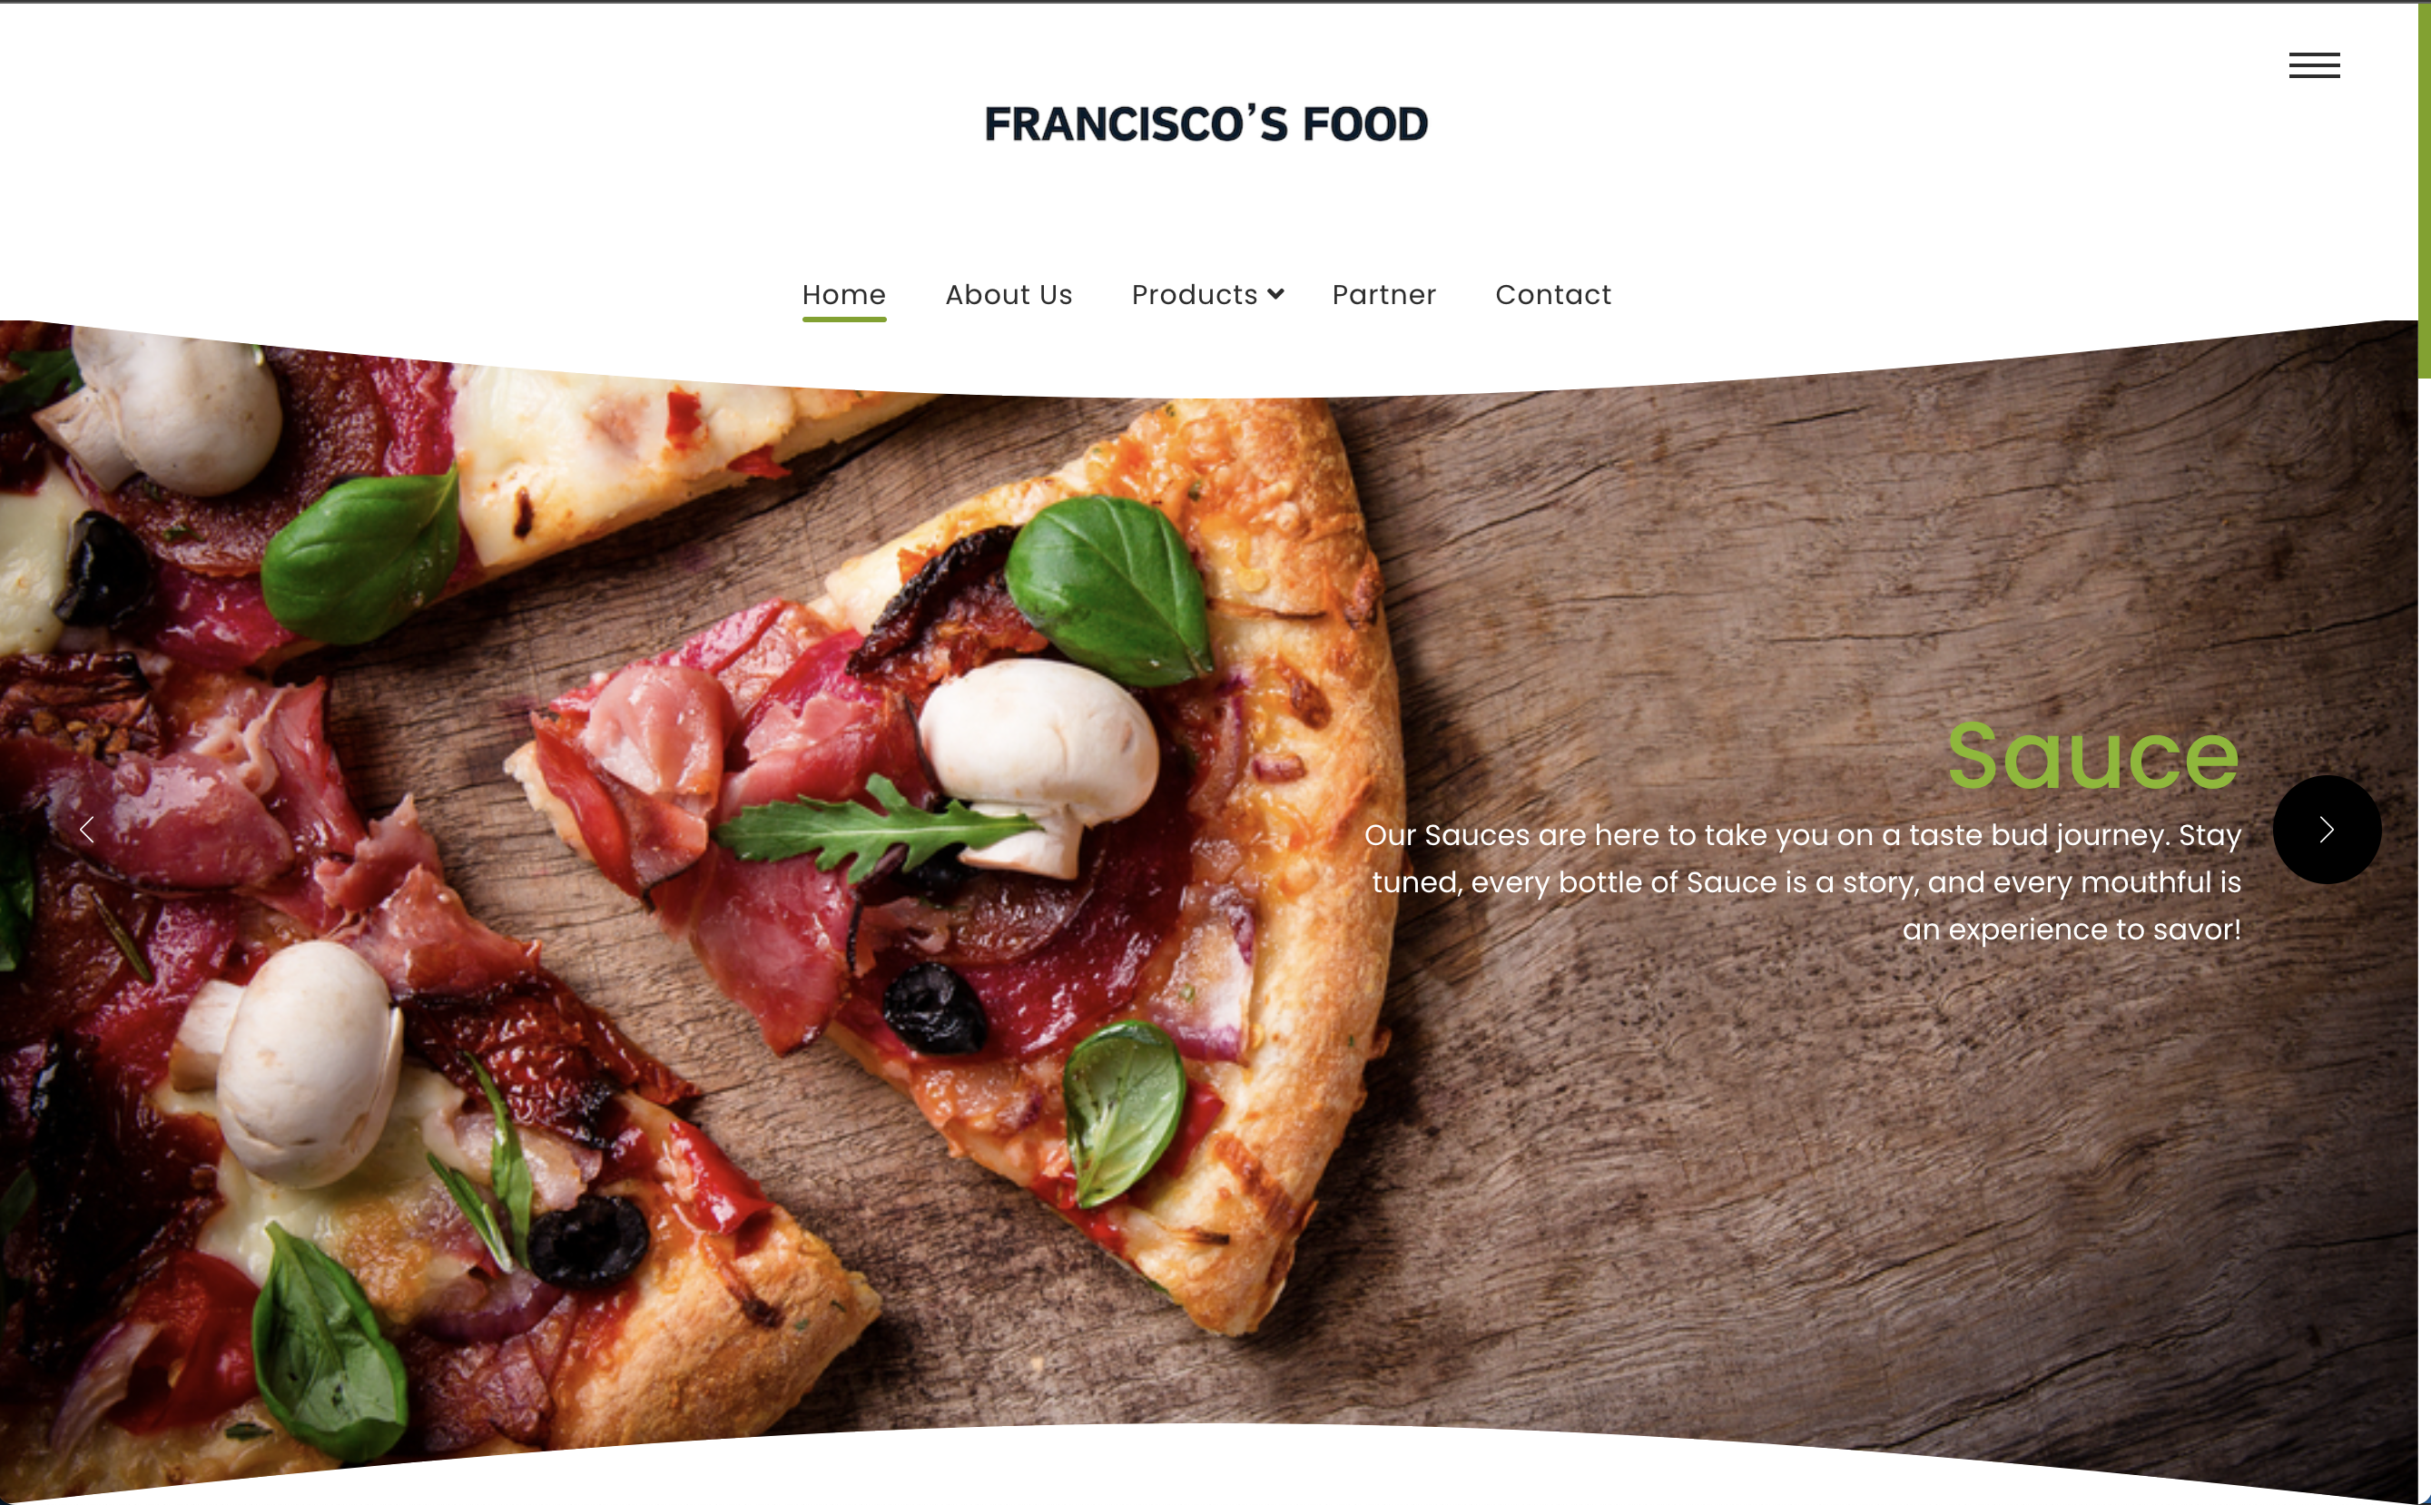The width and height of the screenshot is (2431, 1505).
Task: Expand the Products dropdown chevron
Action: (x=1275, y=293)
